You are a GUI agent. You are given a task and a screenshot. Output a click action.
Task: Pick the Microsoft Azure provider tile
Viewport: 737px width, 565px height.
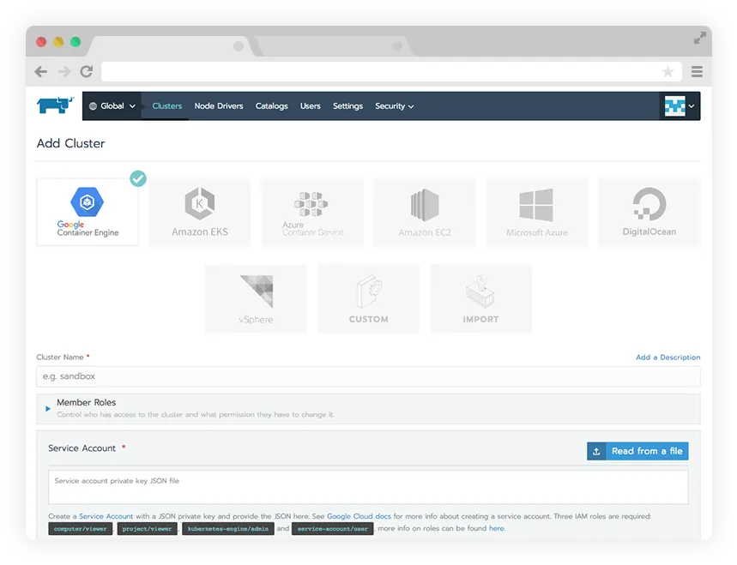(537, 212)
